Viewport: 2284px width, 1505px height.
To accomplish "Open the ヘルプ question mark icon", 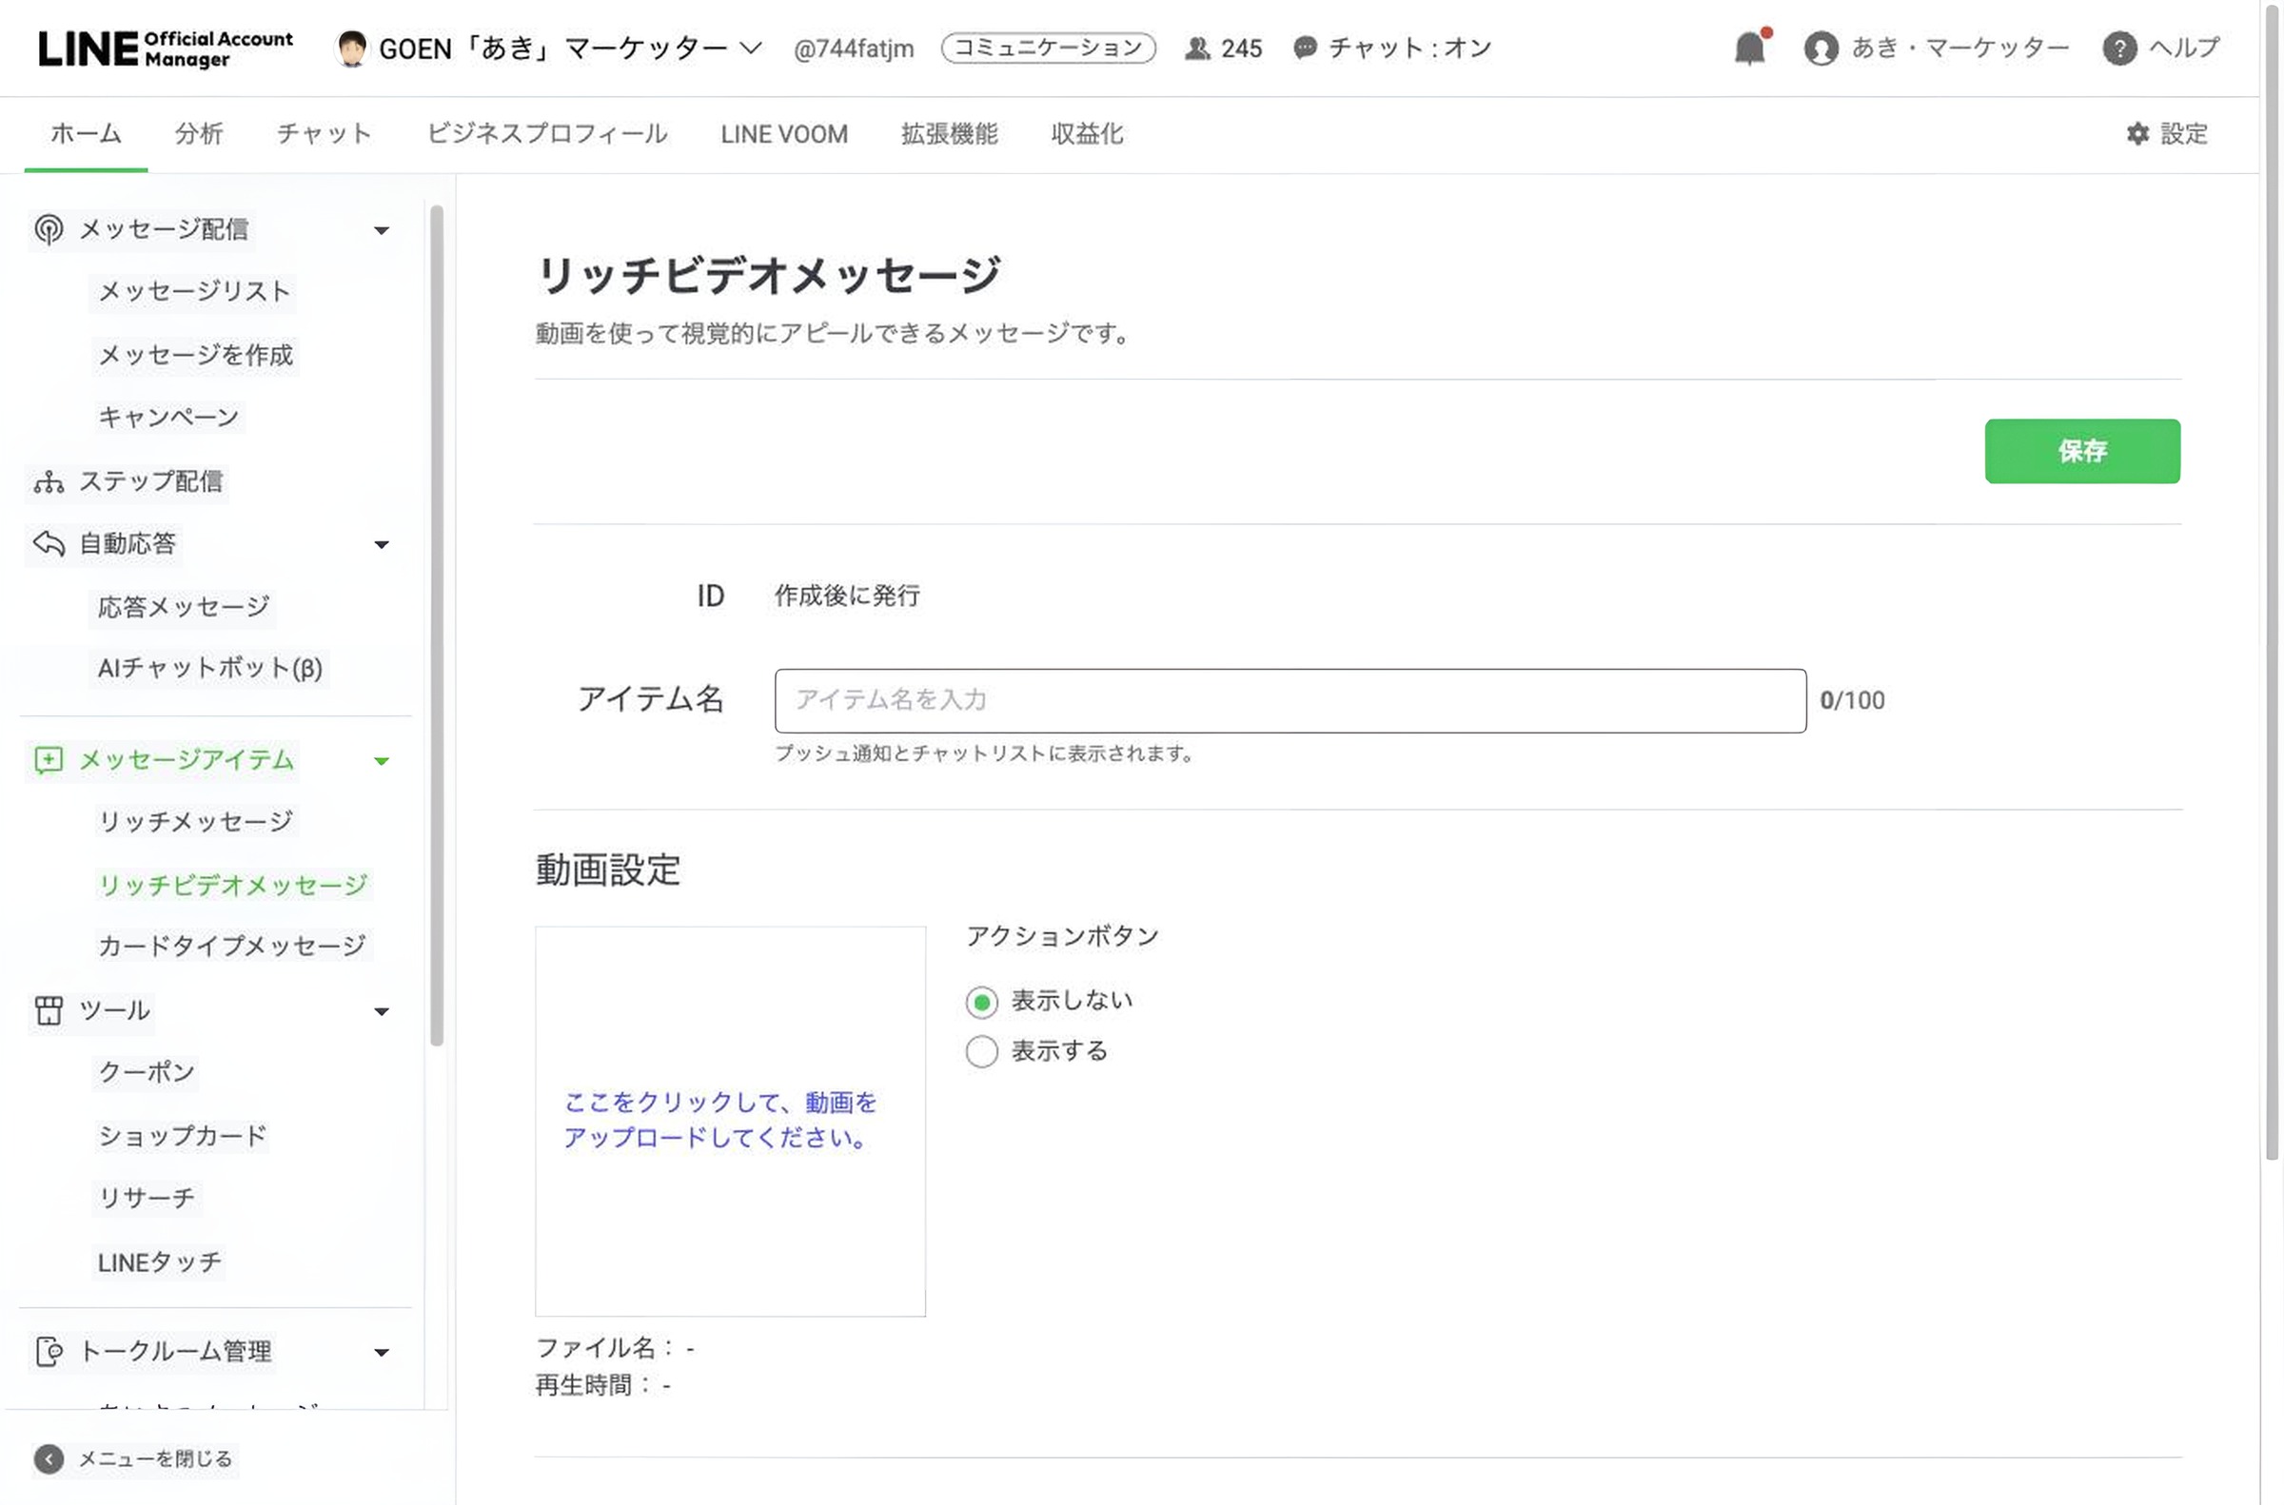I will pos(2118,48).
